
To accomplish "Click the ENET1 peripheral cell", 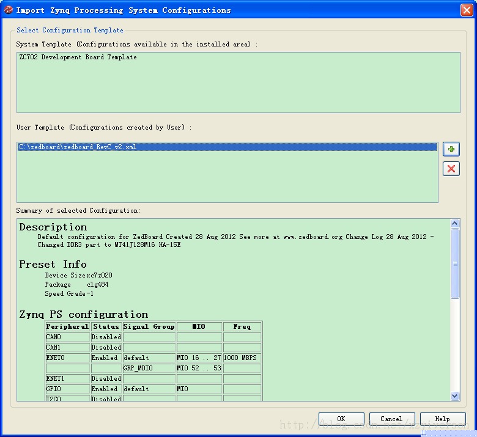I will coord(67,378).
